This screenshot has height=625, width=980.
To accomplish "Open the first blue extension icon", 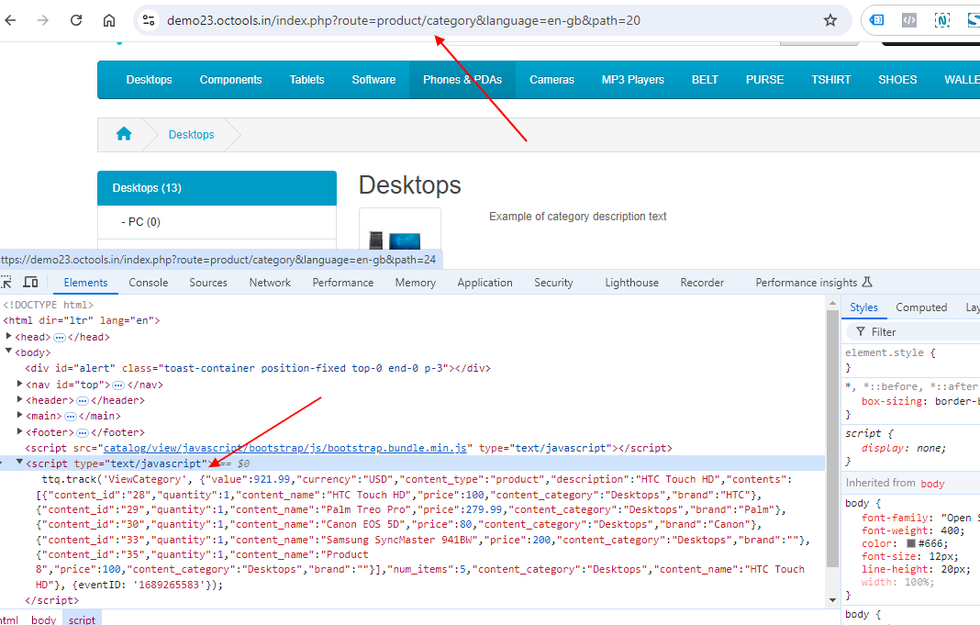I will tap(877, 20).
